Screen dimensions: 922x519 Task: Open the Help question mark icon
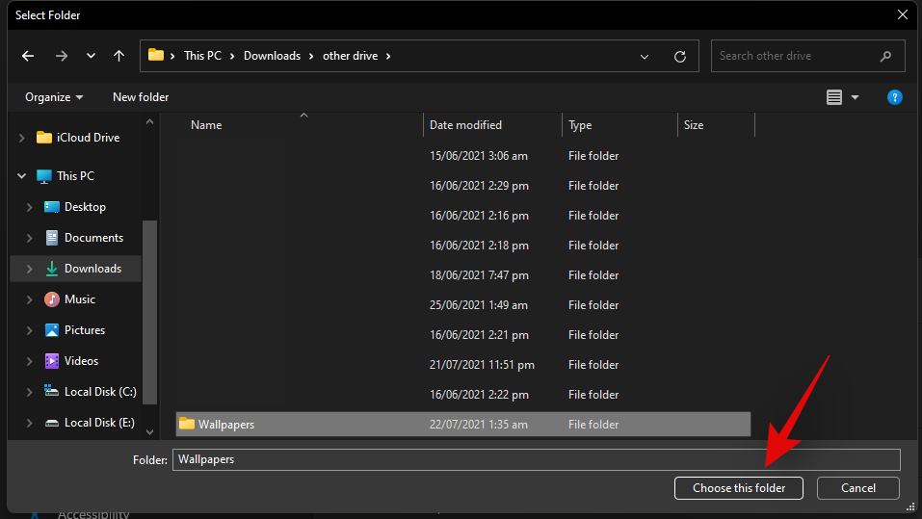pyautogui.click(x=894, y=97)
